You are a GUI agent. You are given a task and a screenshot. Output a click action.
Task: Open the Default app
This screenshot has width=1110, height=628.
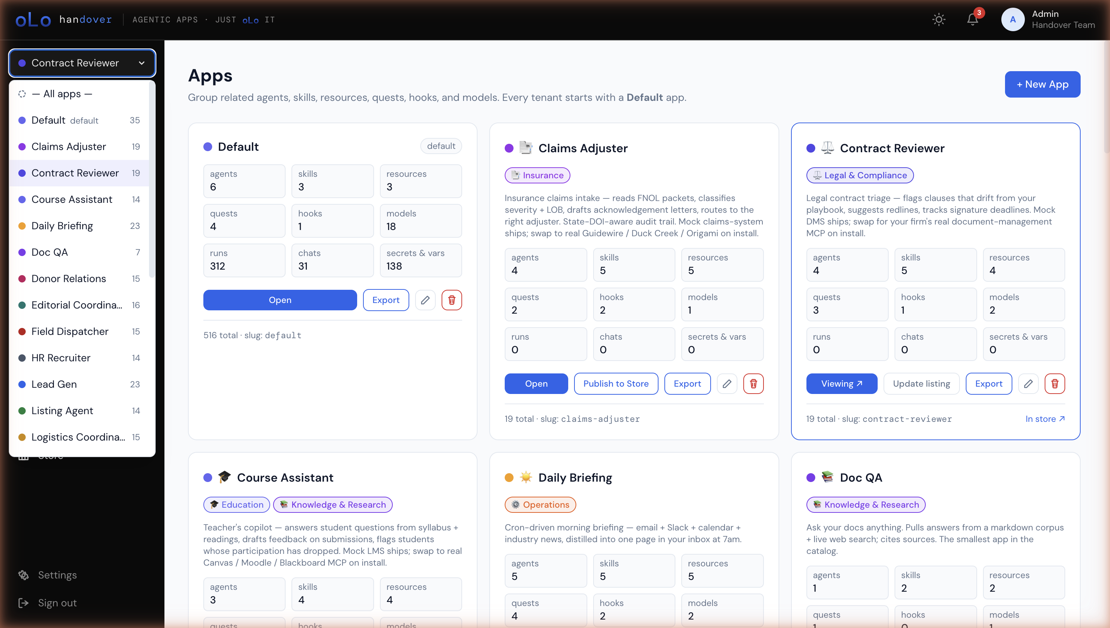280,300
